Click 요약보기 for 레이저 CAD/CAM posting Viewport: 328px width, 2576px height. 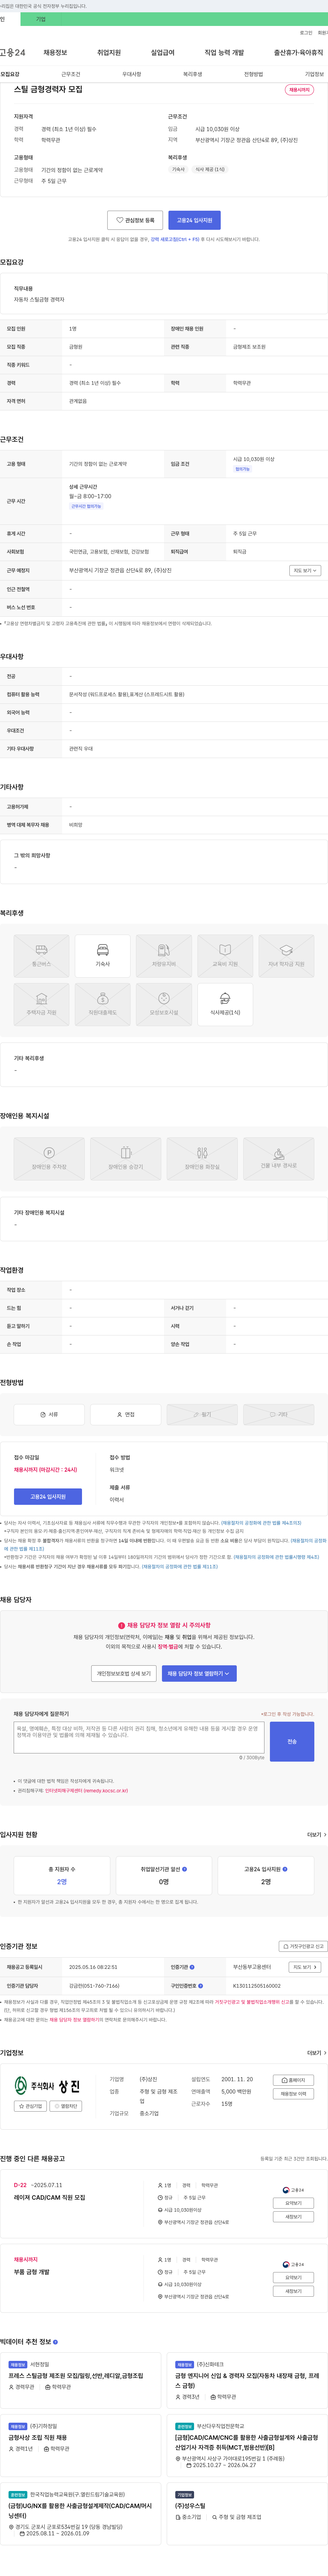293,2203
